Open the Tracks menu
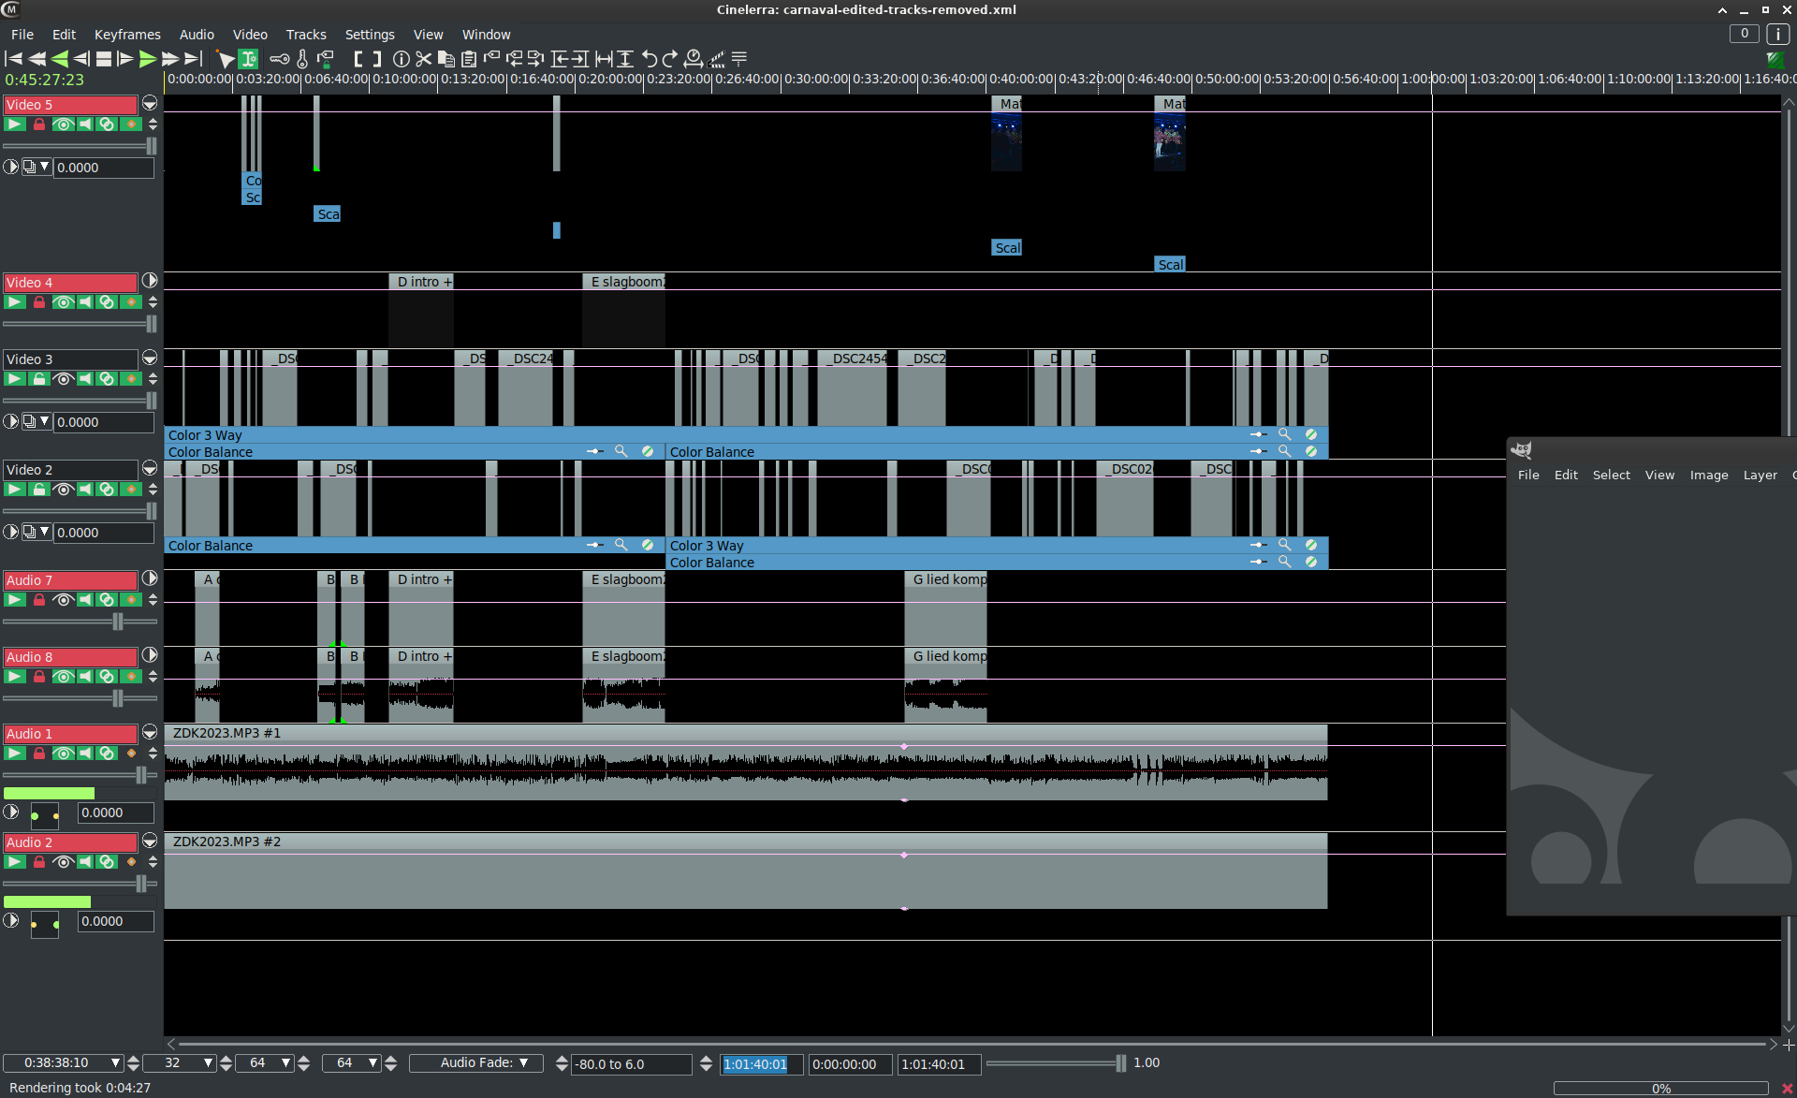The width and height of the screenshot is (1797, 1098). pos(306,35)
